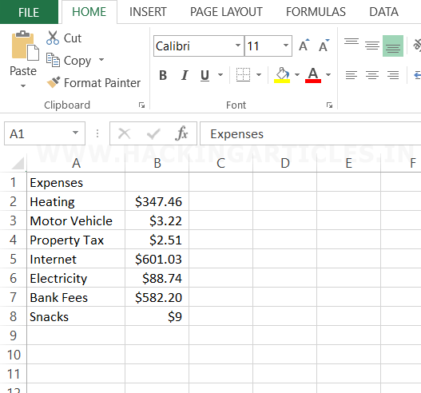This screenshot has width=421, height=393.
Task: Click the Insert Function fx icon
Action: [181, 133]
